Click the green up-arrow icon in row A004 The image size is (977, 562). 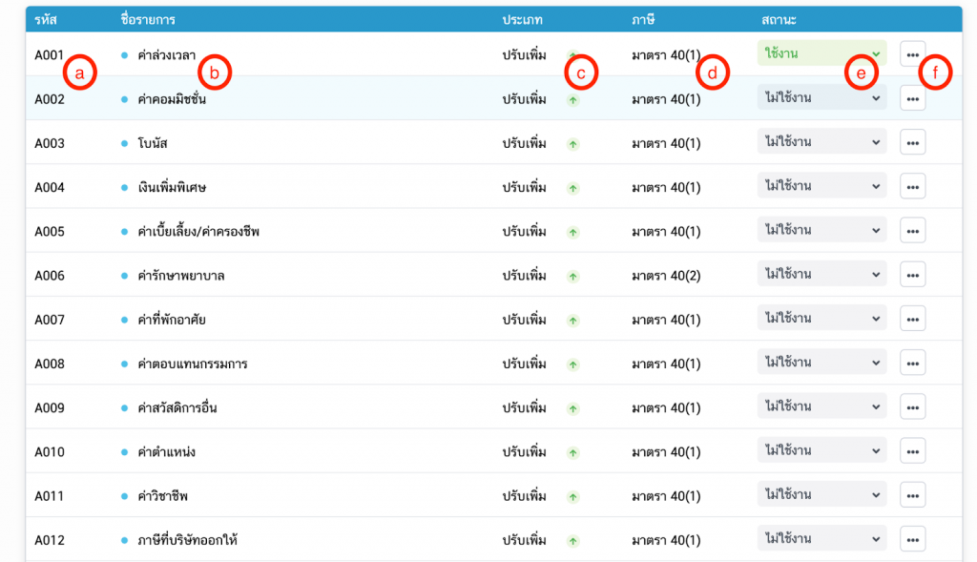tap(572, 187)
